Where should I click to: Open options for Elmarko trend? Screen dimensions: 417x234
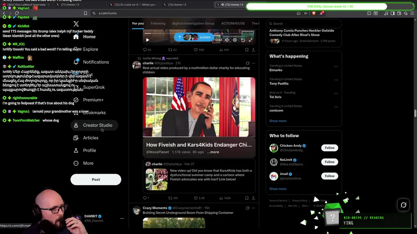(336, 66)
